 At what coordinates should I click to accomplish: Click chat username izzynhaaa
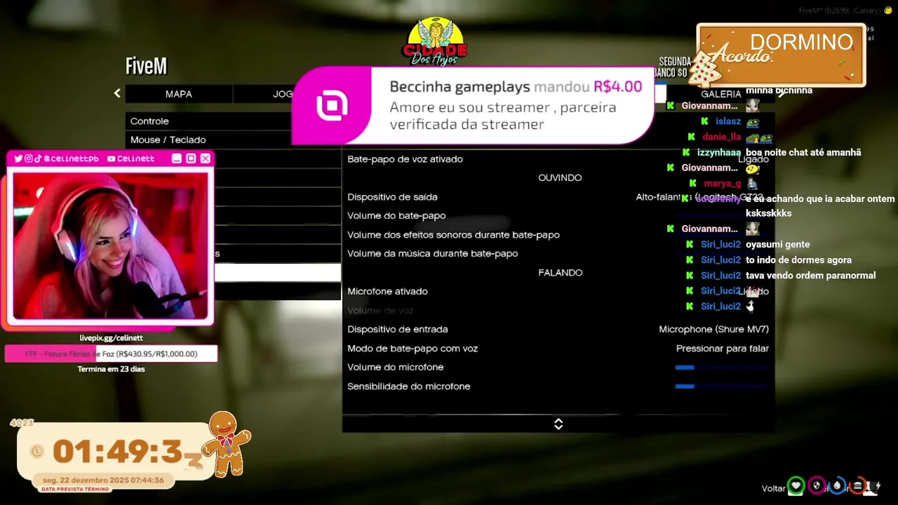[x=719, y=152]
